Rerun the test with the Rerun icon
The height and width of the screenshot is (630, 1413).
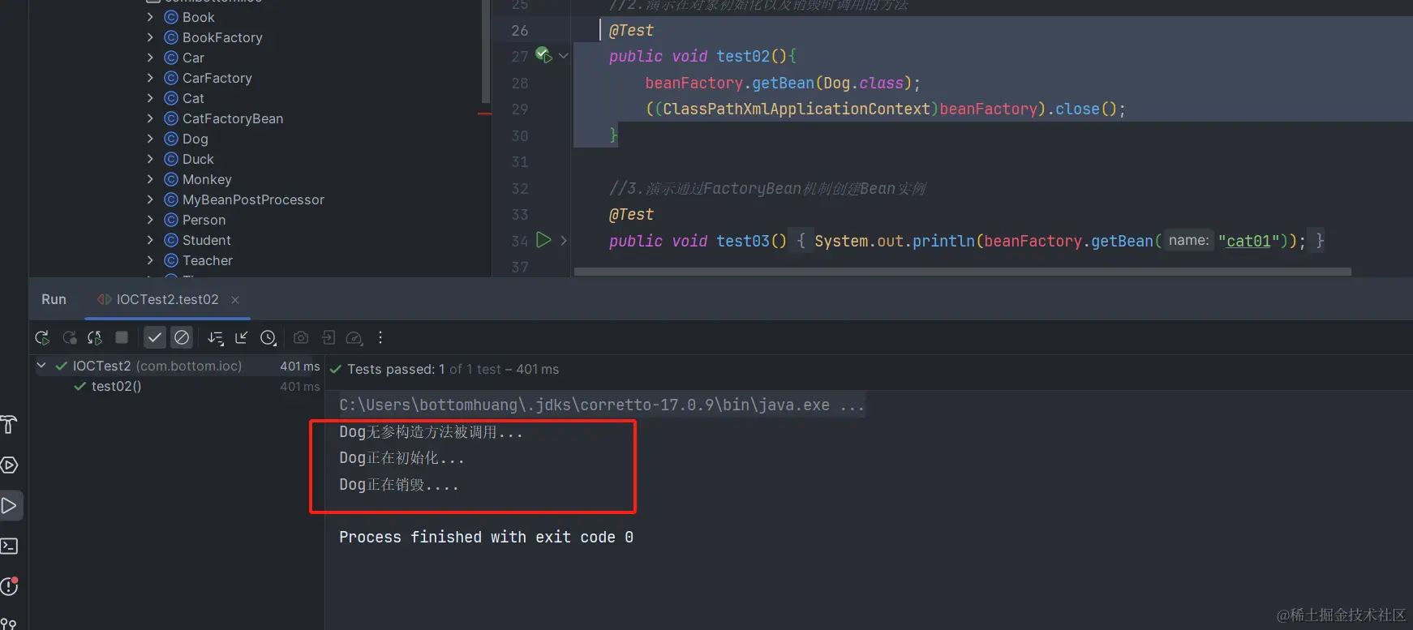(42, 337)
